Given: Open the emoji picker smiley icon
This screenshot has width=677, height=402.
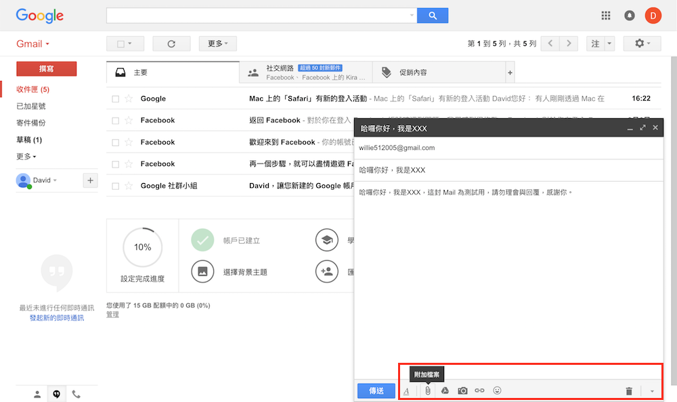Looking at the screenshot, I should [x=497, y=391].
